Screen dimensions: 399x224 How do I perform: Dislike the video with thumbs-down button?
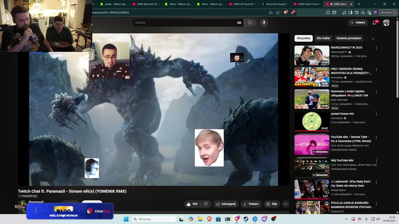pyautogui.click(x=205, y=204)
